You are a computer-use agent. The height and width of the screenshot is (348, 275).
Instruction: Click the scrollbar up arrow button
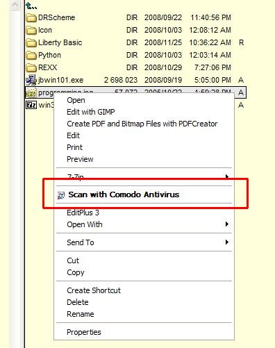pos(15,5)
